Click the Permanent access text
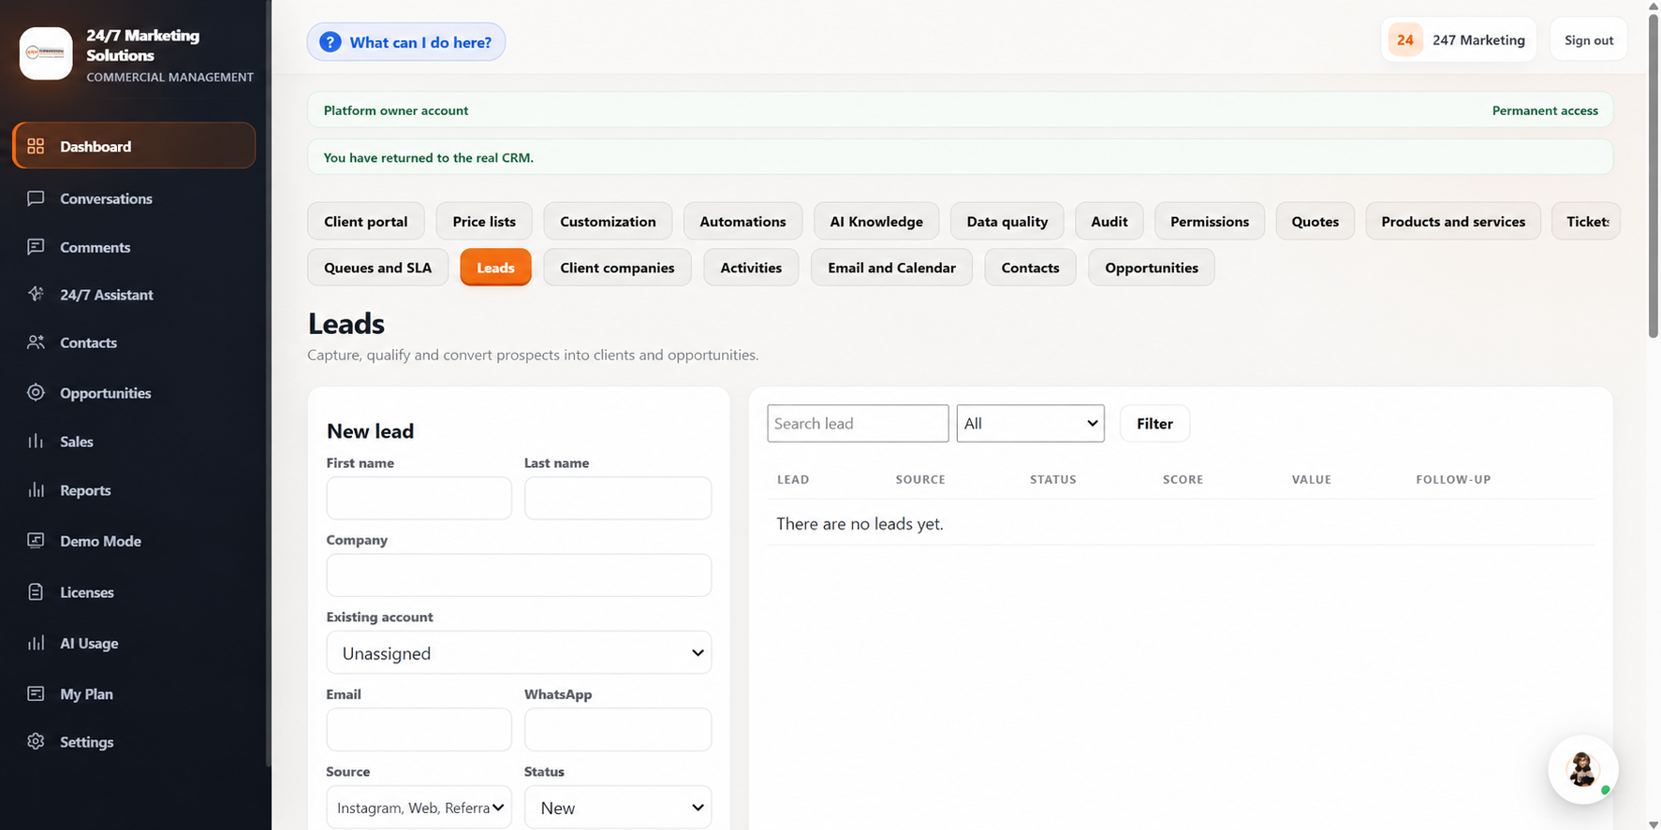The image size is (1661, 830). [1545, 110]
